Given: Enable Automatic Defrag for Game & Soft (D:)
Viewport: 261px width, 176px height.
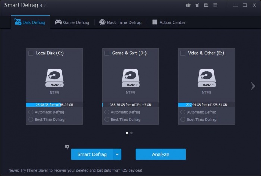Looking at the screenshot, I should (x=107, y=112).
